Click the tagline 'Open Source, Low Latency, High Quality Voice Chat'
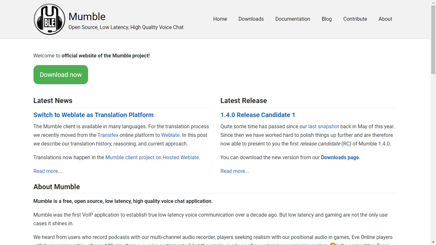Viewport: 436px width, 245px height. [x=126, y=27]
